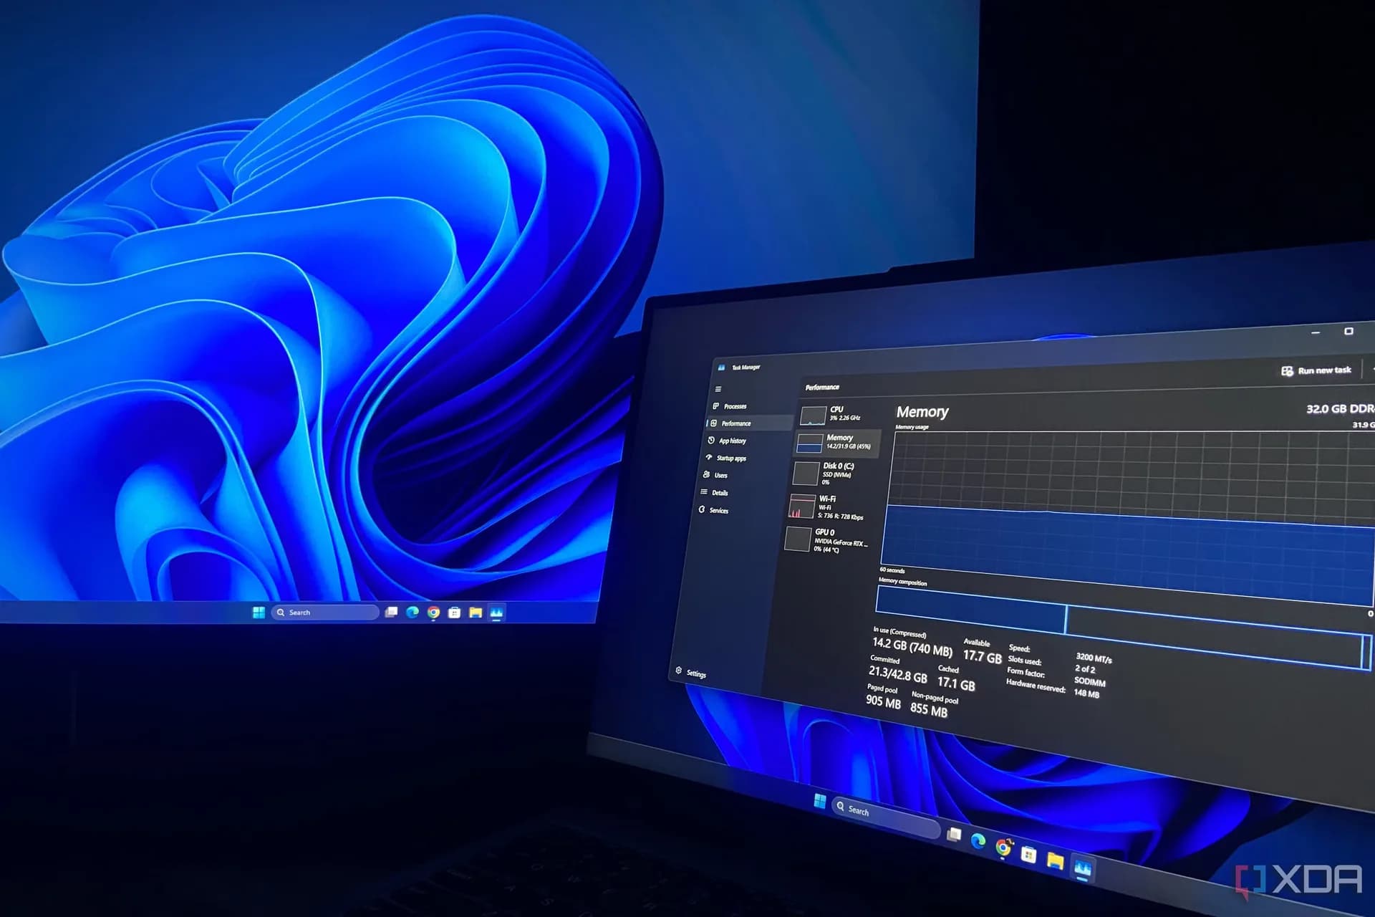Select the CPU performance graph

tap(838, 414)
